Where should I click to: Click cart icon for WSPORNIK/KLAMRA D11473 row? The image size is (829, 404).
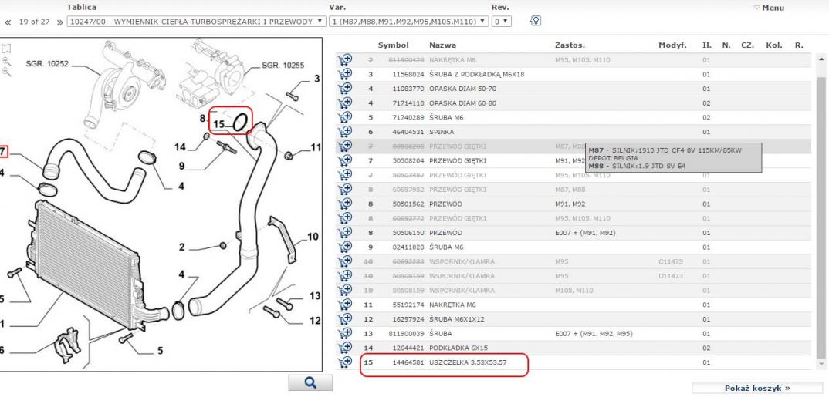[x=345, y=276]
